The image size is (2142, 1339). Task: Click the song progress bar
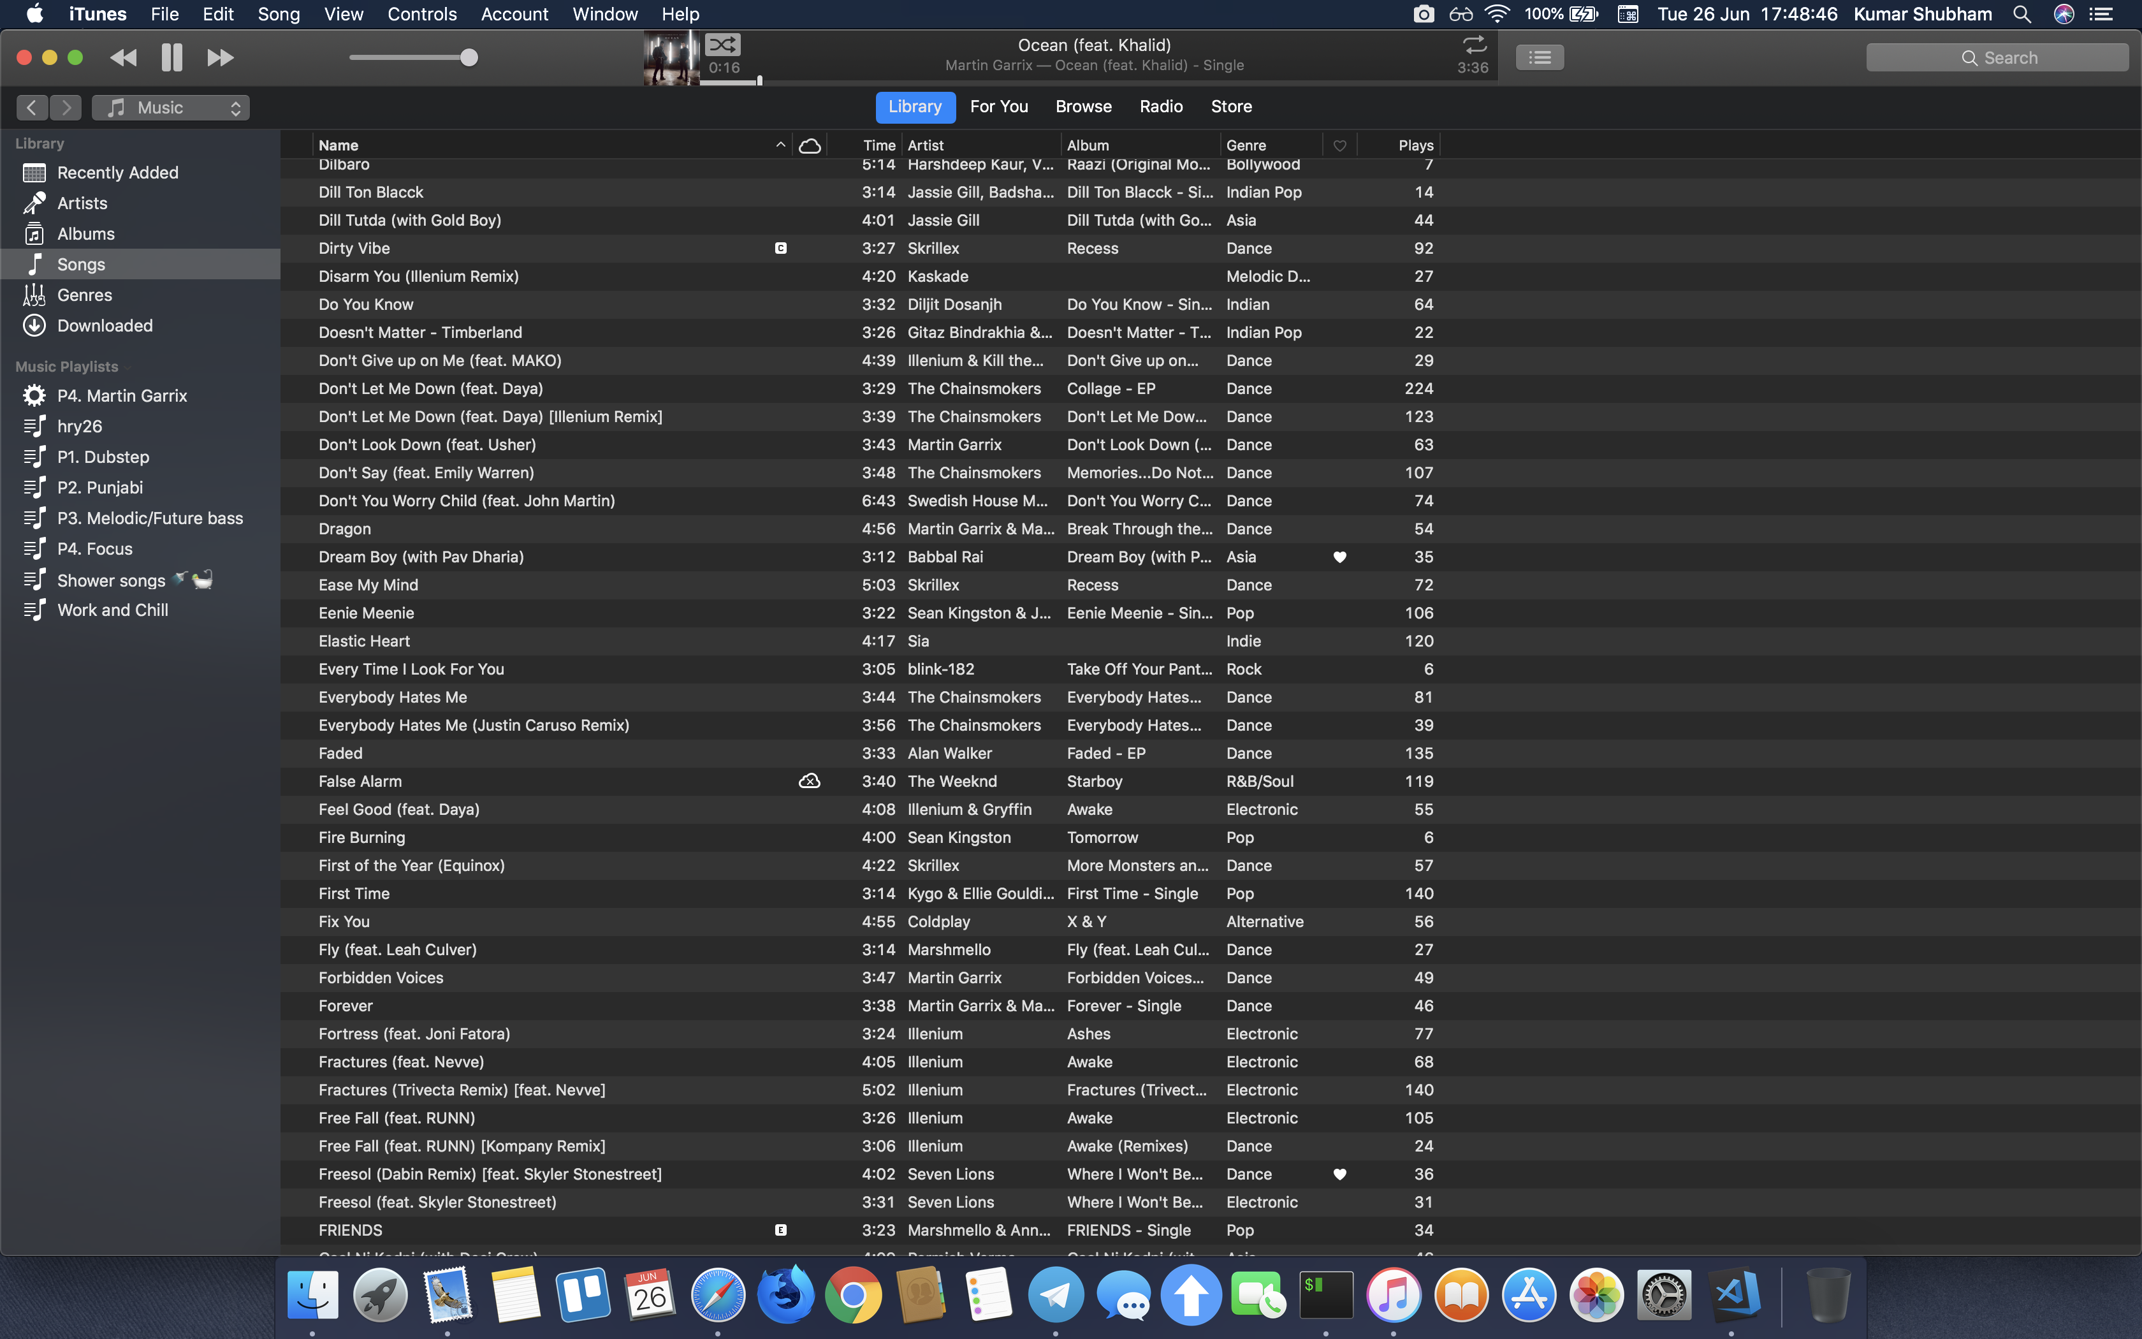[x=1098, y=82]
